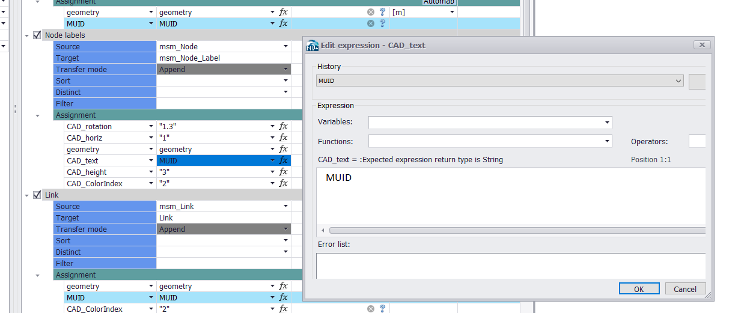Collapse Assignment group under Node labels
The image size is (747, 313).
pos(38,115)
